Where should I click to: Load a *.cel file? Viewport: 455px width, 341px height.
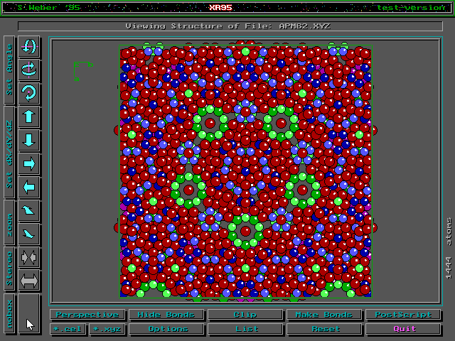(68, 329)
